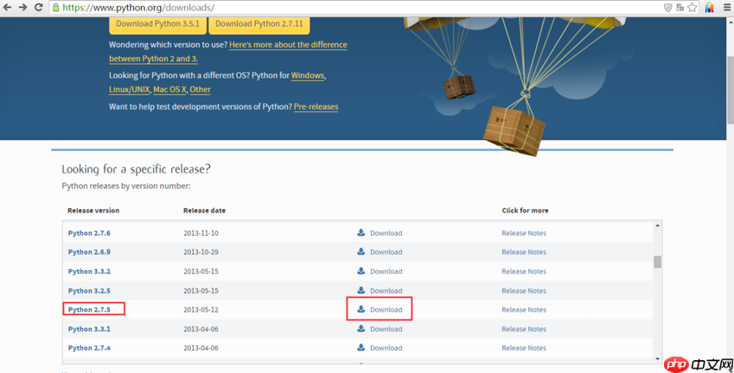Screen dimensions: 734x373
Task: Click the Looking for a specific release heading
Action: coord(137,168)
